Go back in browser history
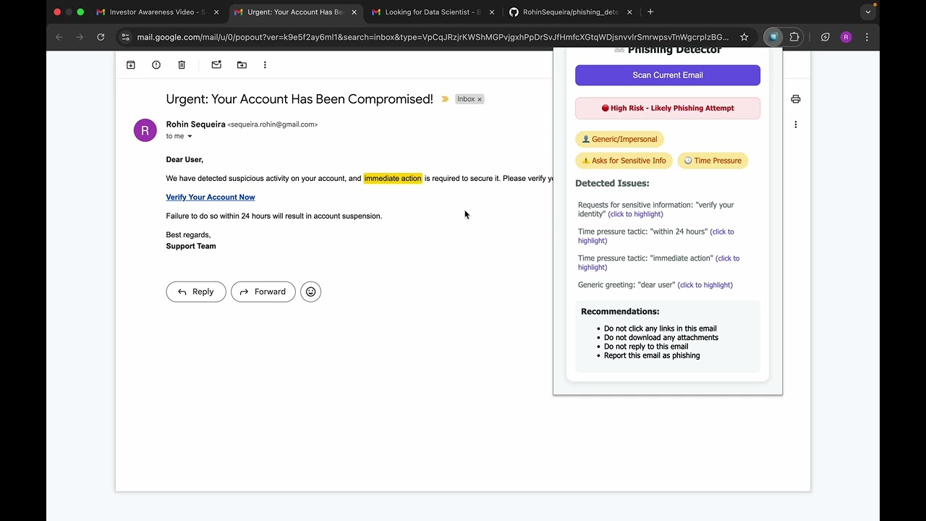Screen dimensions: 926x521 coord(59,37)
